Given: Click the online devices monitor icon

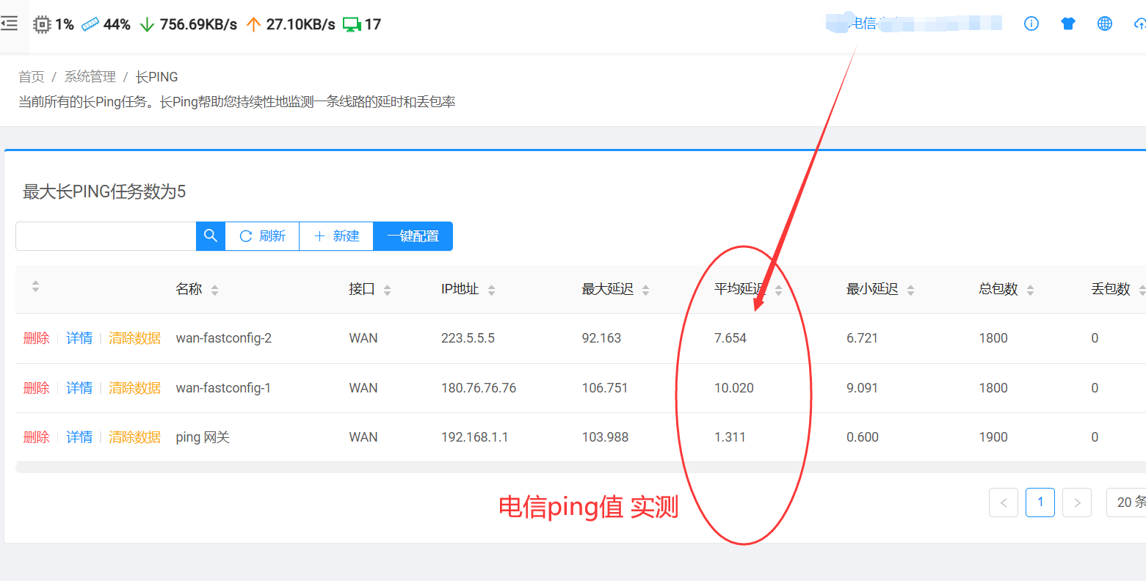Looking at the screenshot, I should click(352, 24).
